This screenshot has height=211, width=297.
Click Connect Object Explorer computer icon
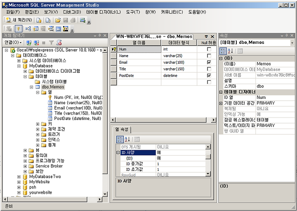[x=29, y=43]
